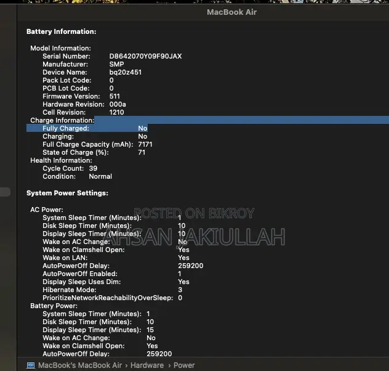Select serial number D8642070Y09F90JAX

pos(145,56)
